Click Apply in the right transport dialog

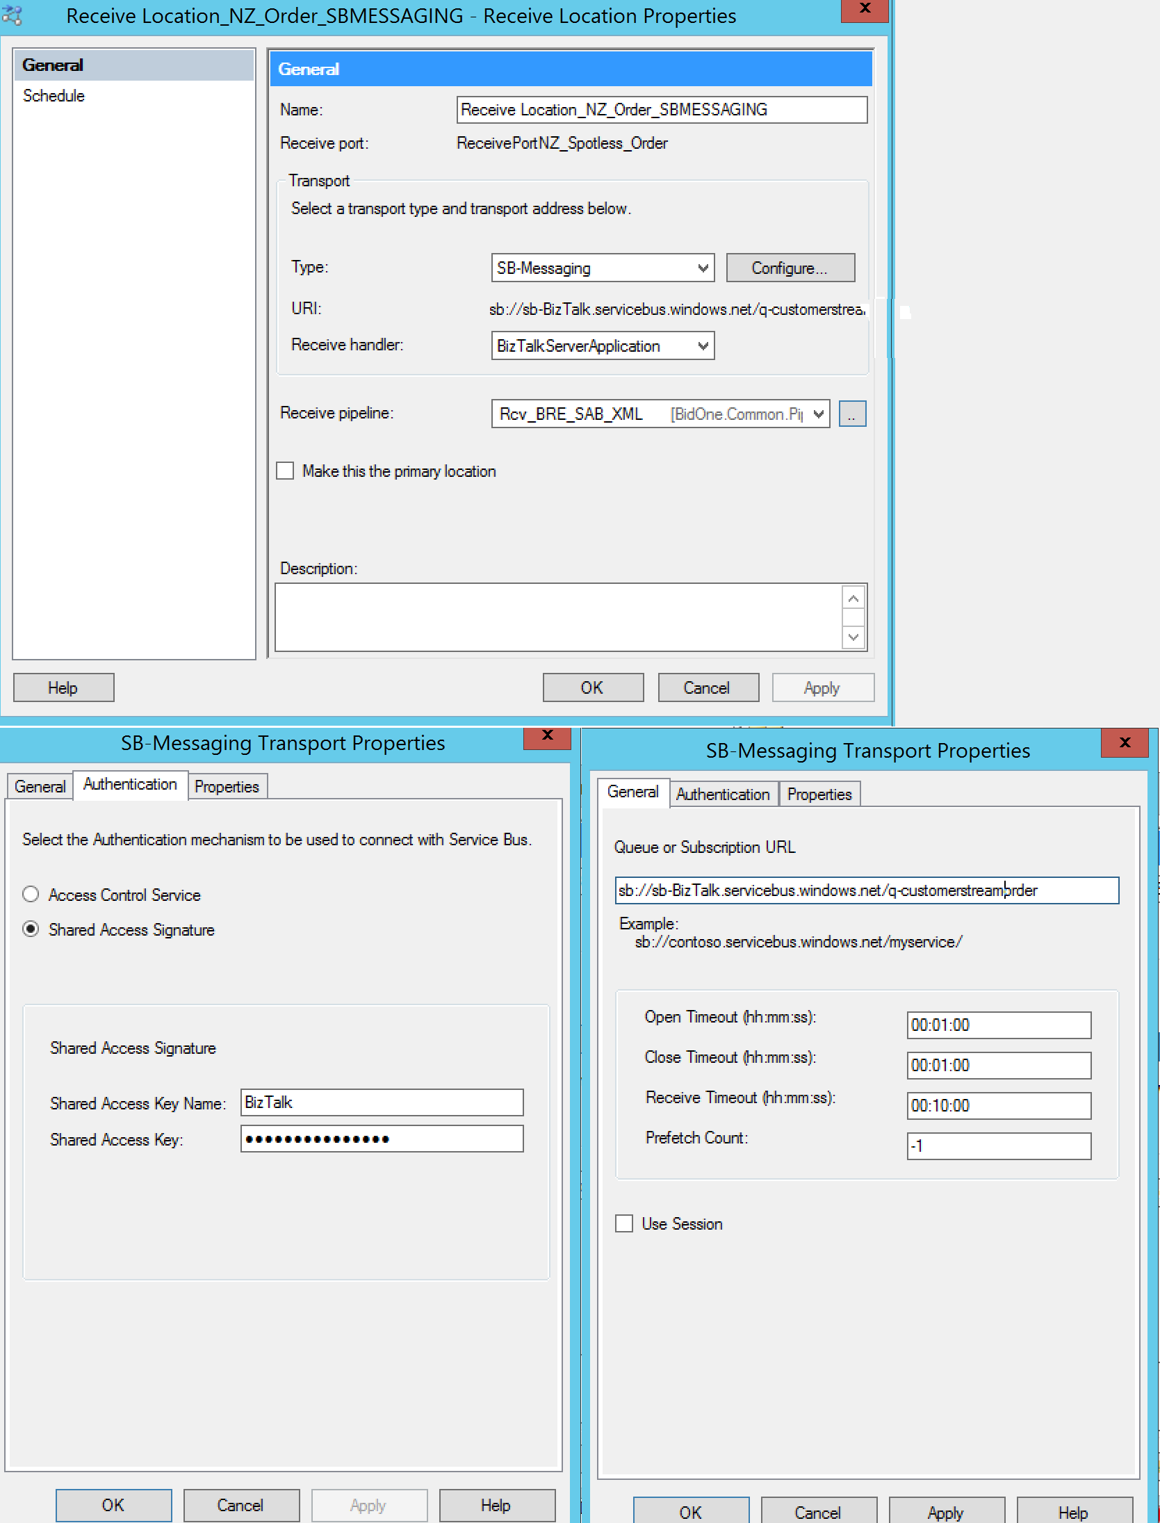click(947, 1511)
